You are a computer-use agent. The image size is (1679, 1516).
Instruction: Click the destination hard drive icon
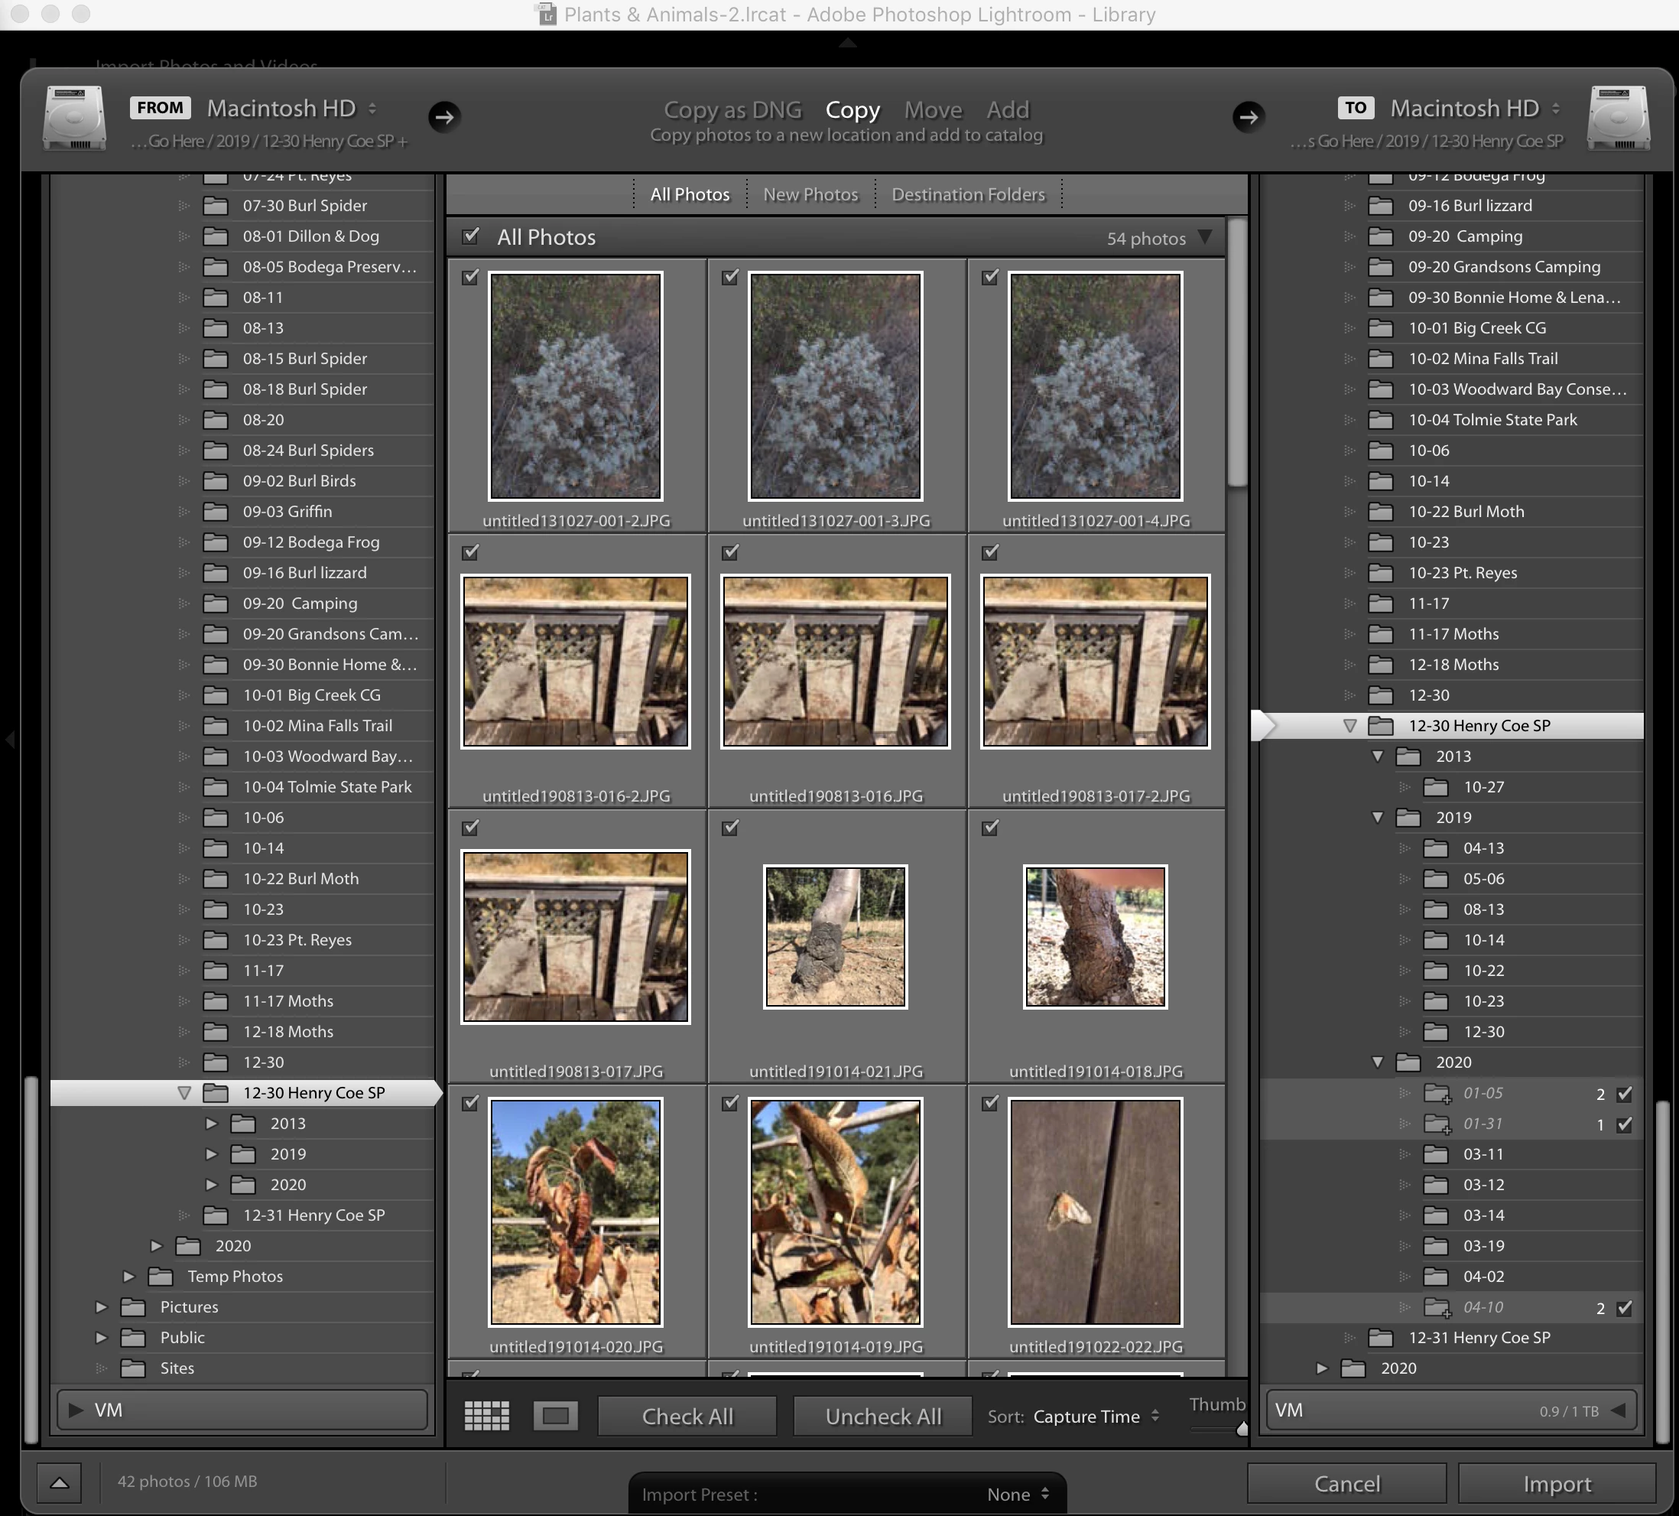(x=1617, y=118)
